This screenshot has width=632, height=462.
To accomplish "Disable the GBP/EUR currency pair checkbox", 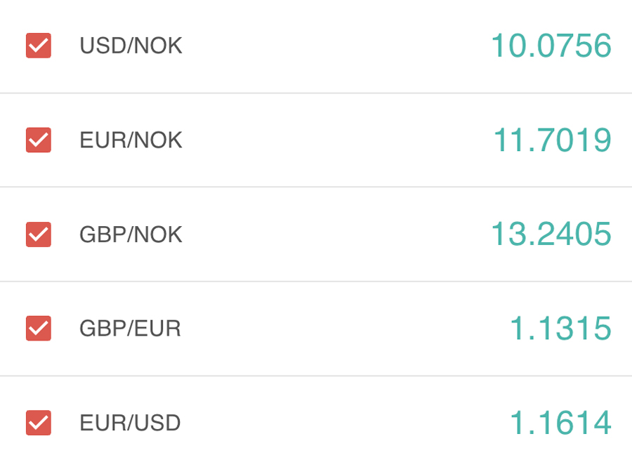I will click(39, 328).
